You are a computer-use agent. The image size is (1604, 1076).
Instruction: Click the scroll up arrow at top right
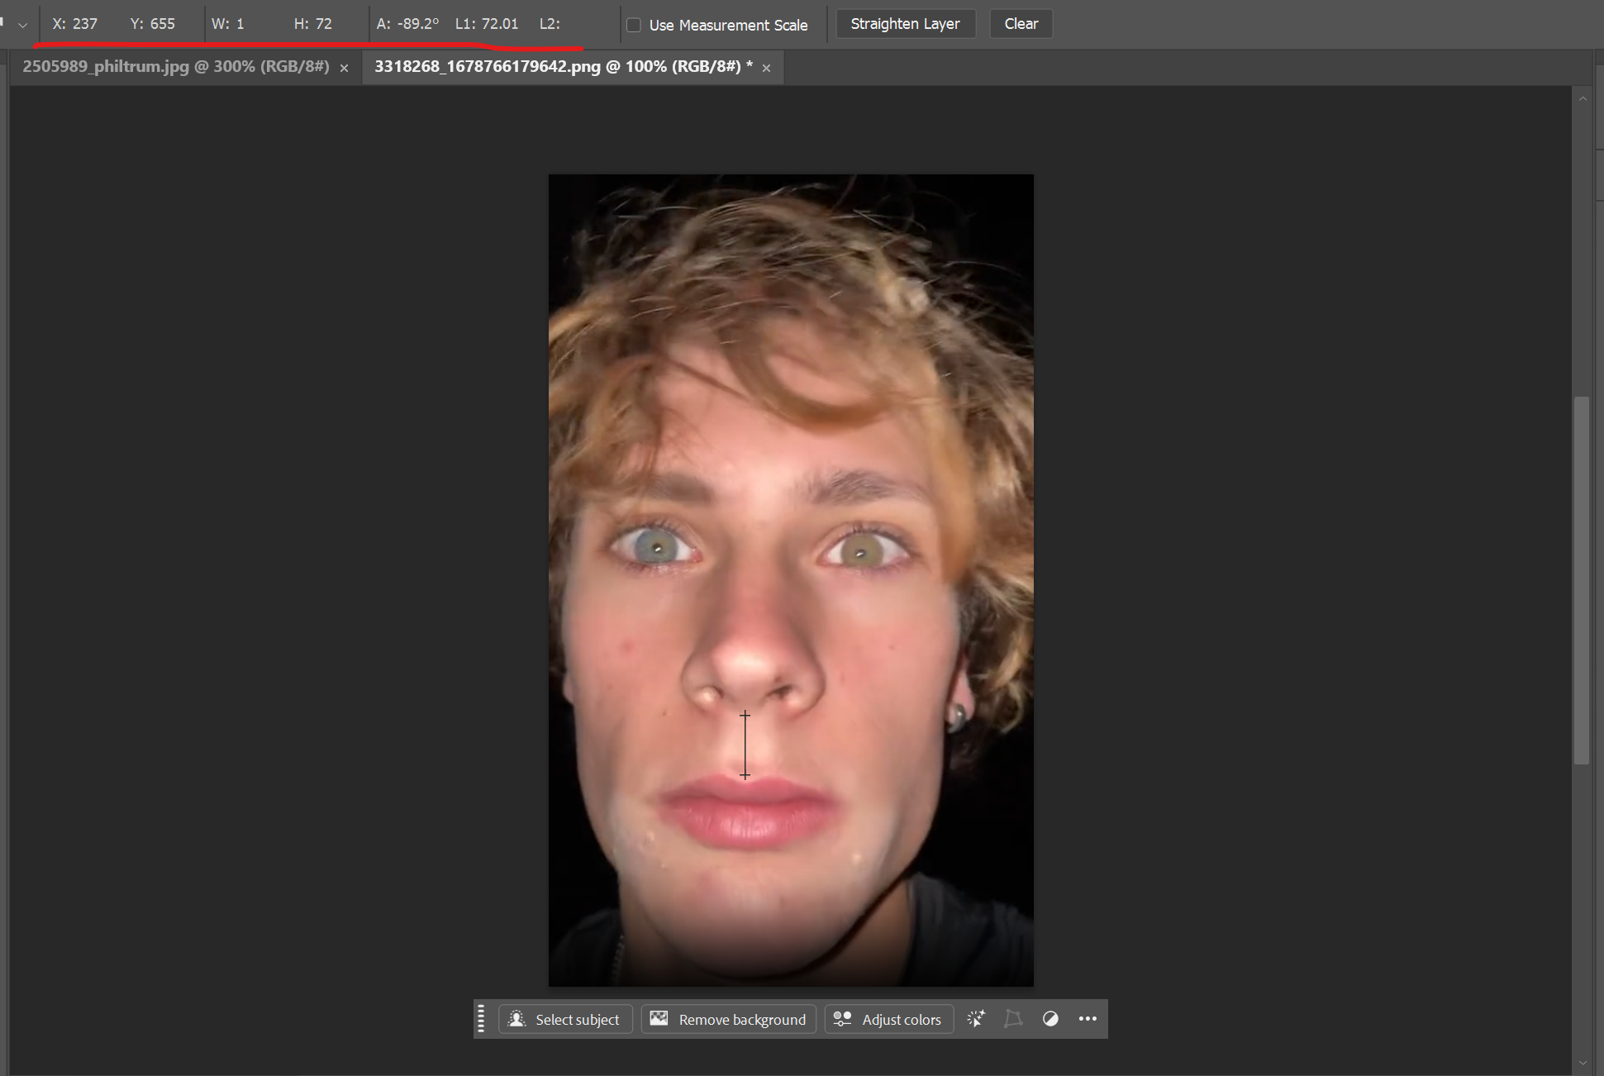[x=1583, y=98]
